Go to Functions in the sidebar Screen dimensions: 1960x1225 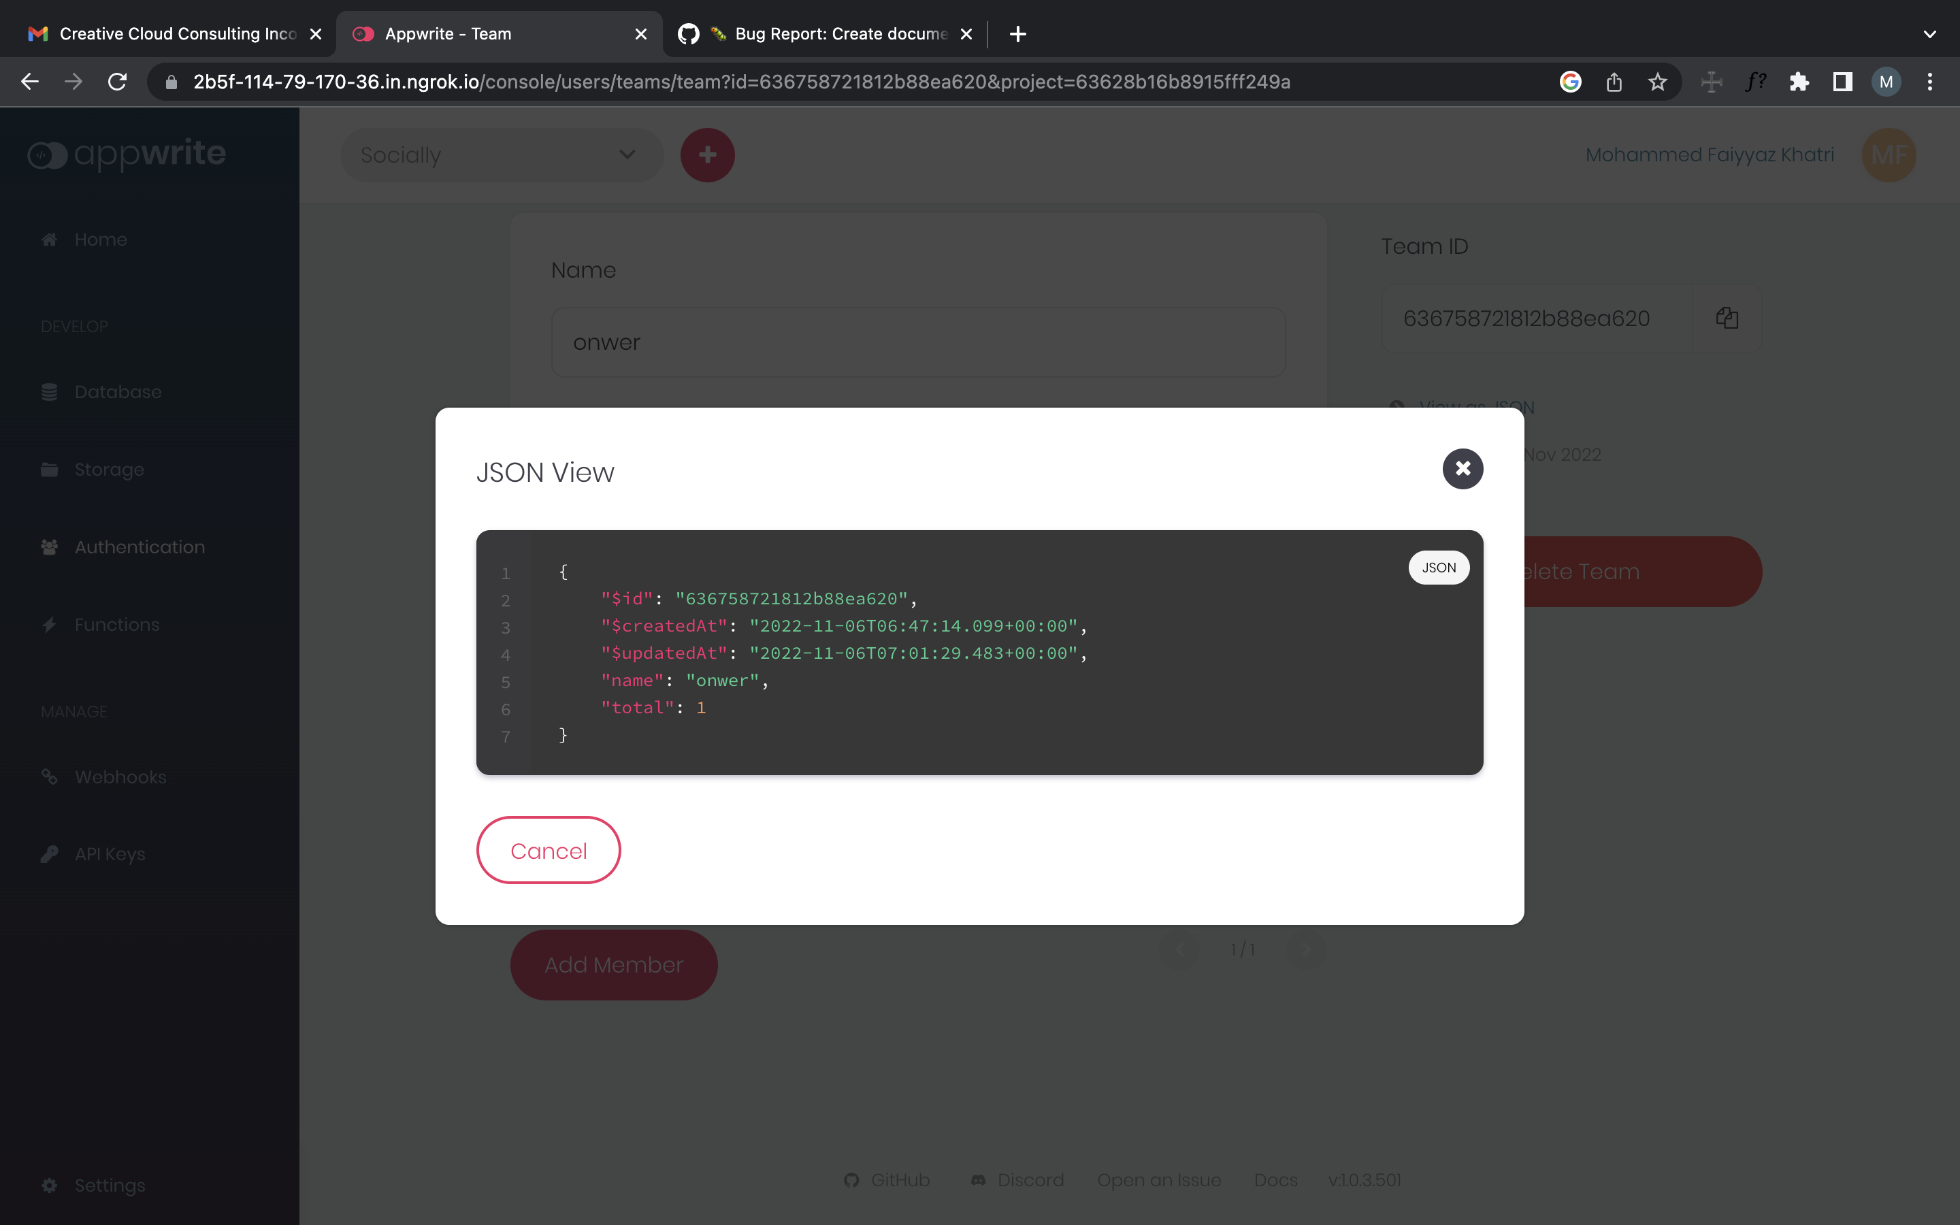coord(116,624)
